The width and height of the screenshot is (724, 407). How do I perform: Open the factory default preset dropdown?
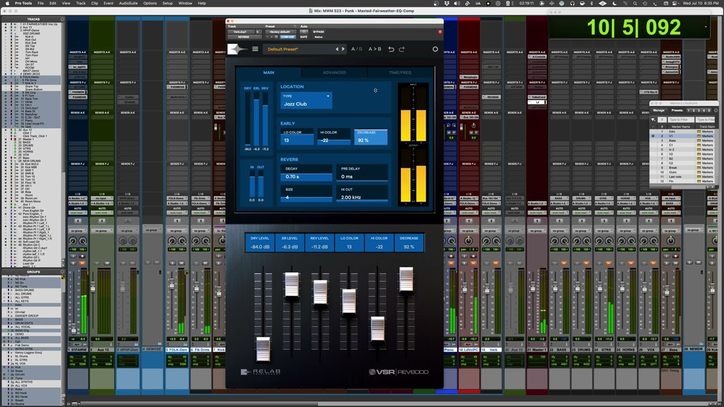281,32
